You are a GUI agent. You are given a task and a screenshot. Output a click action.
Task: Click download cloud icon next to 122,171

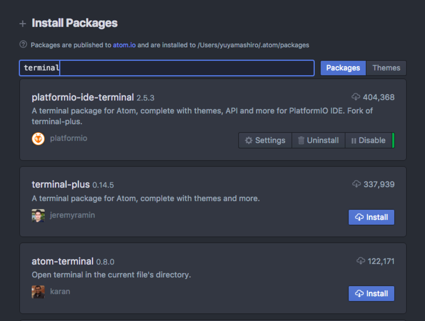point(361,261)
